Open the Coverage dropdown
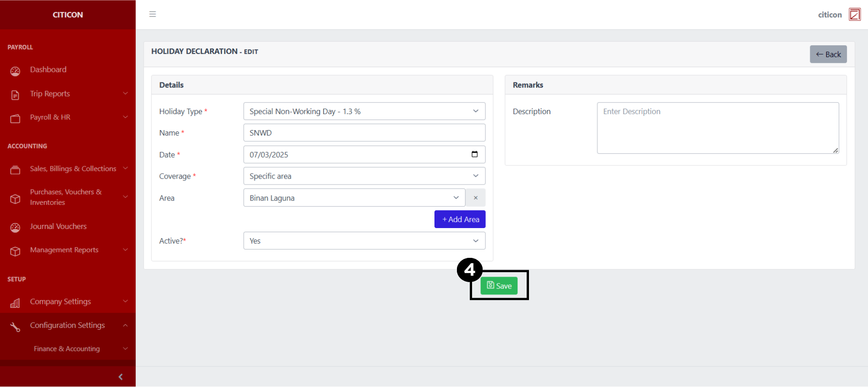This screenshot has width=868, height=387. 364,176
